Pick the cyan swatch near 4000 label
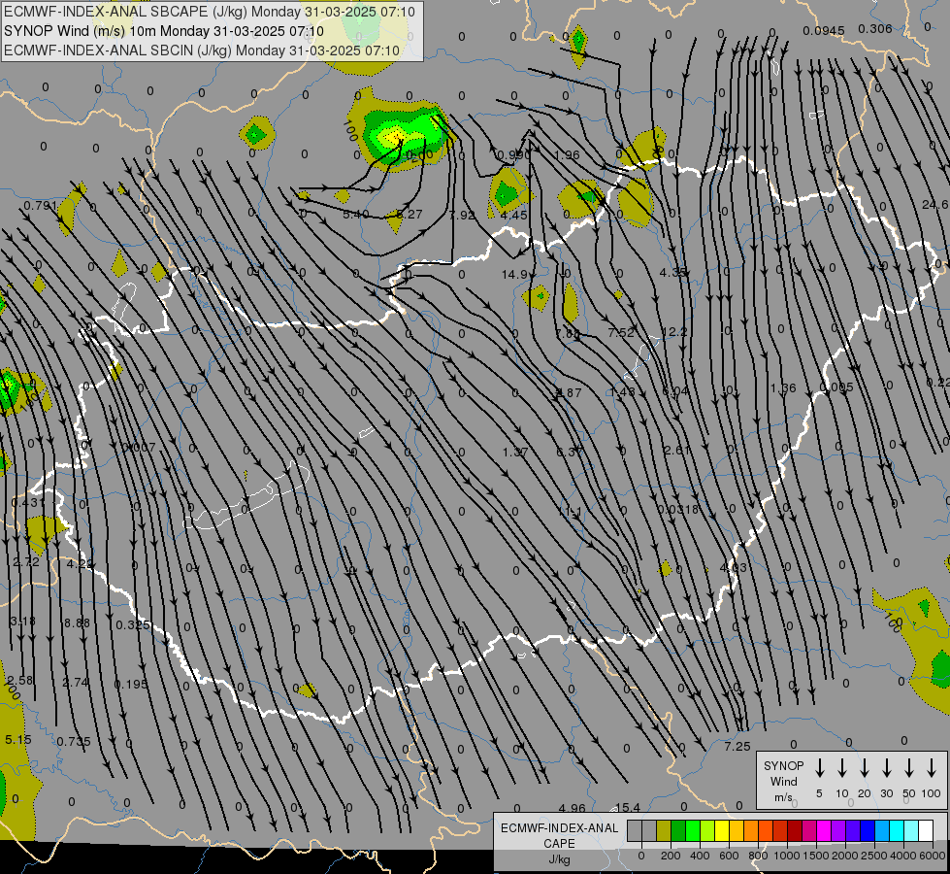 click(896, 831)
